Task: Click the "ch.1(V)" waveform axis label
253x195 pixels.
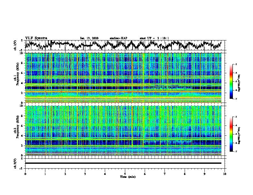Action: click(x=15, y=45)
